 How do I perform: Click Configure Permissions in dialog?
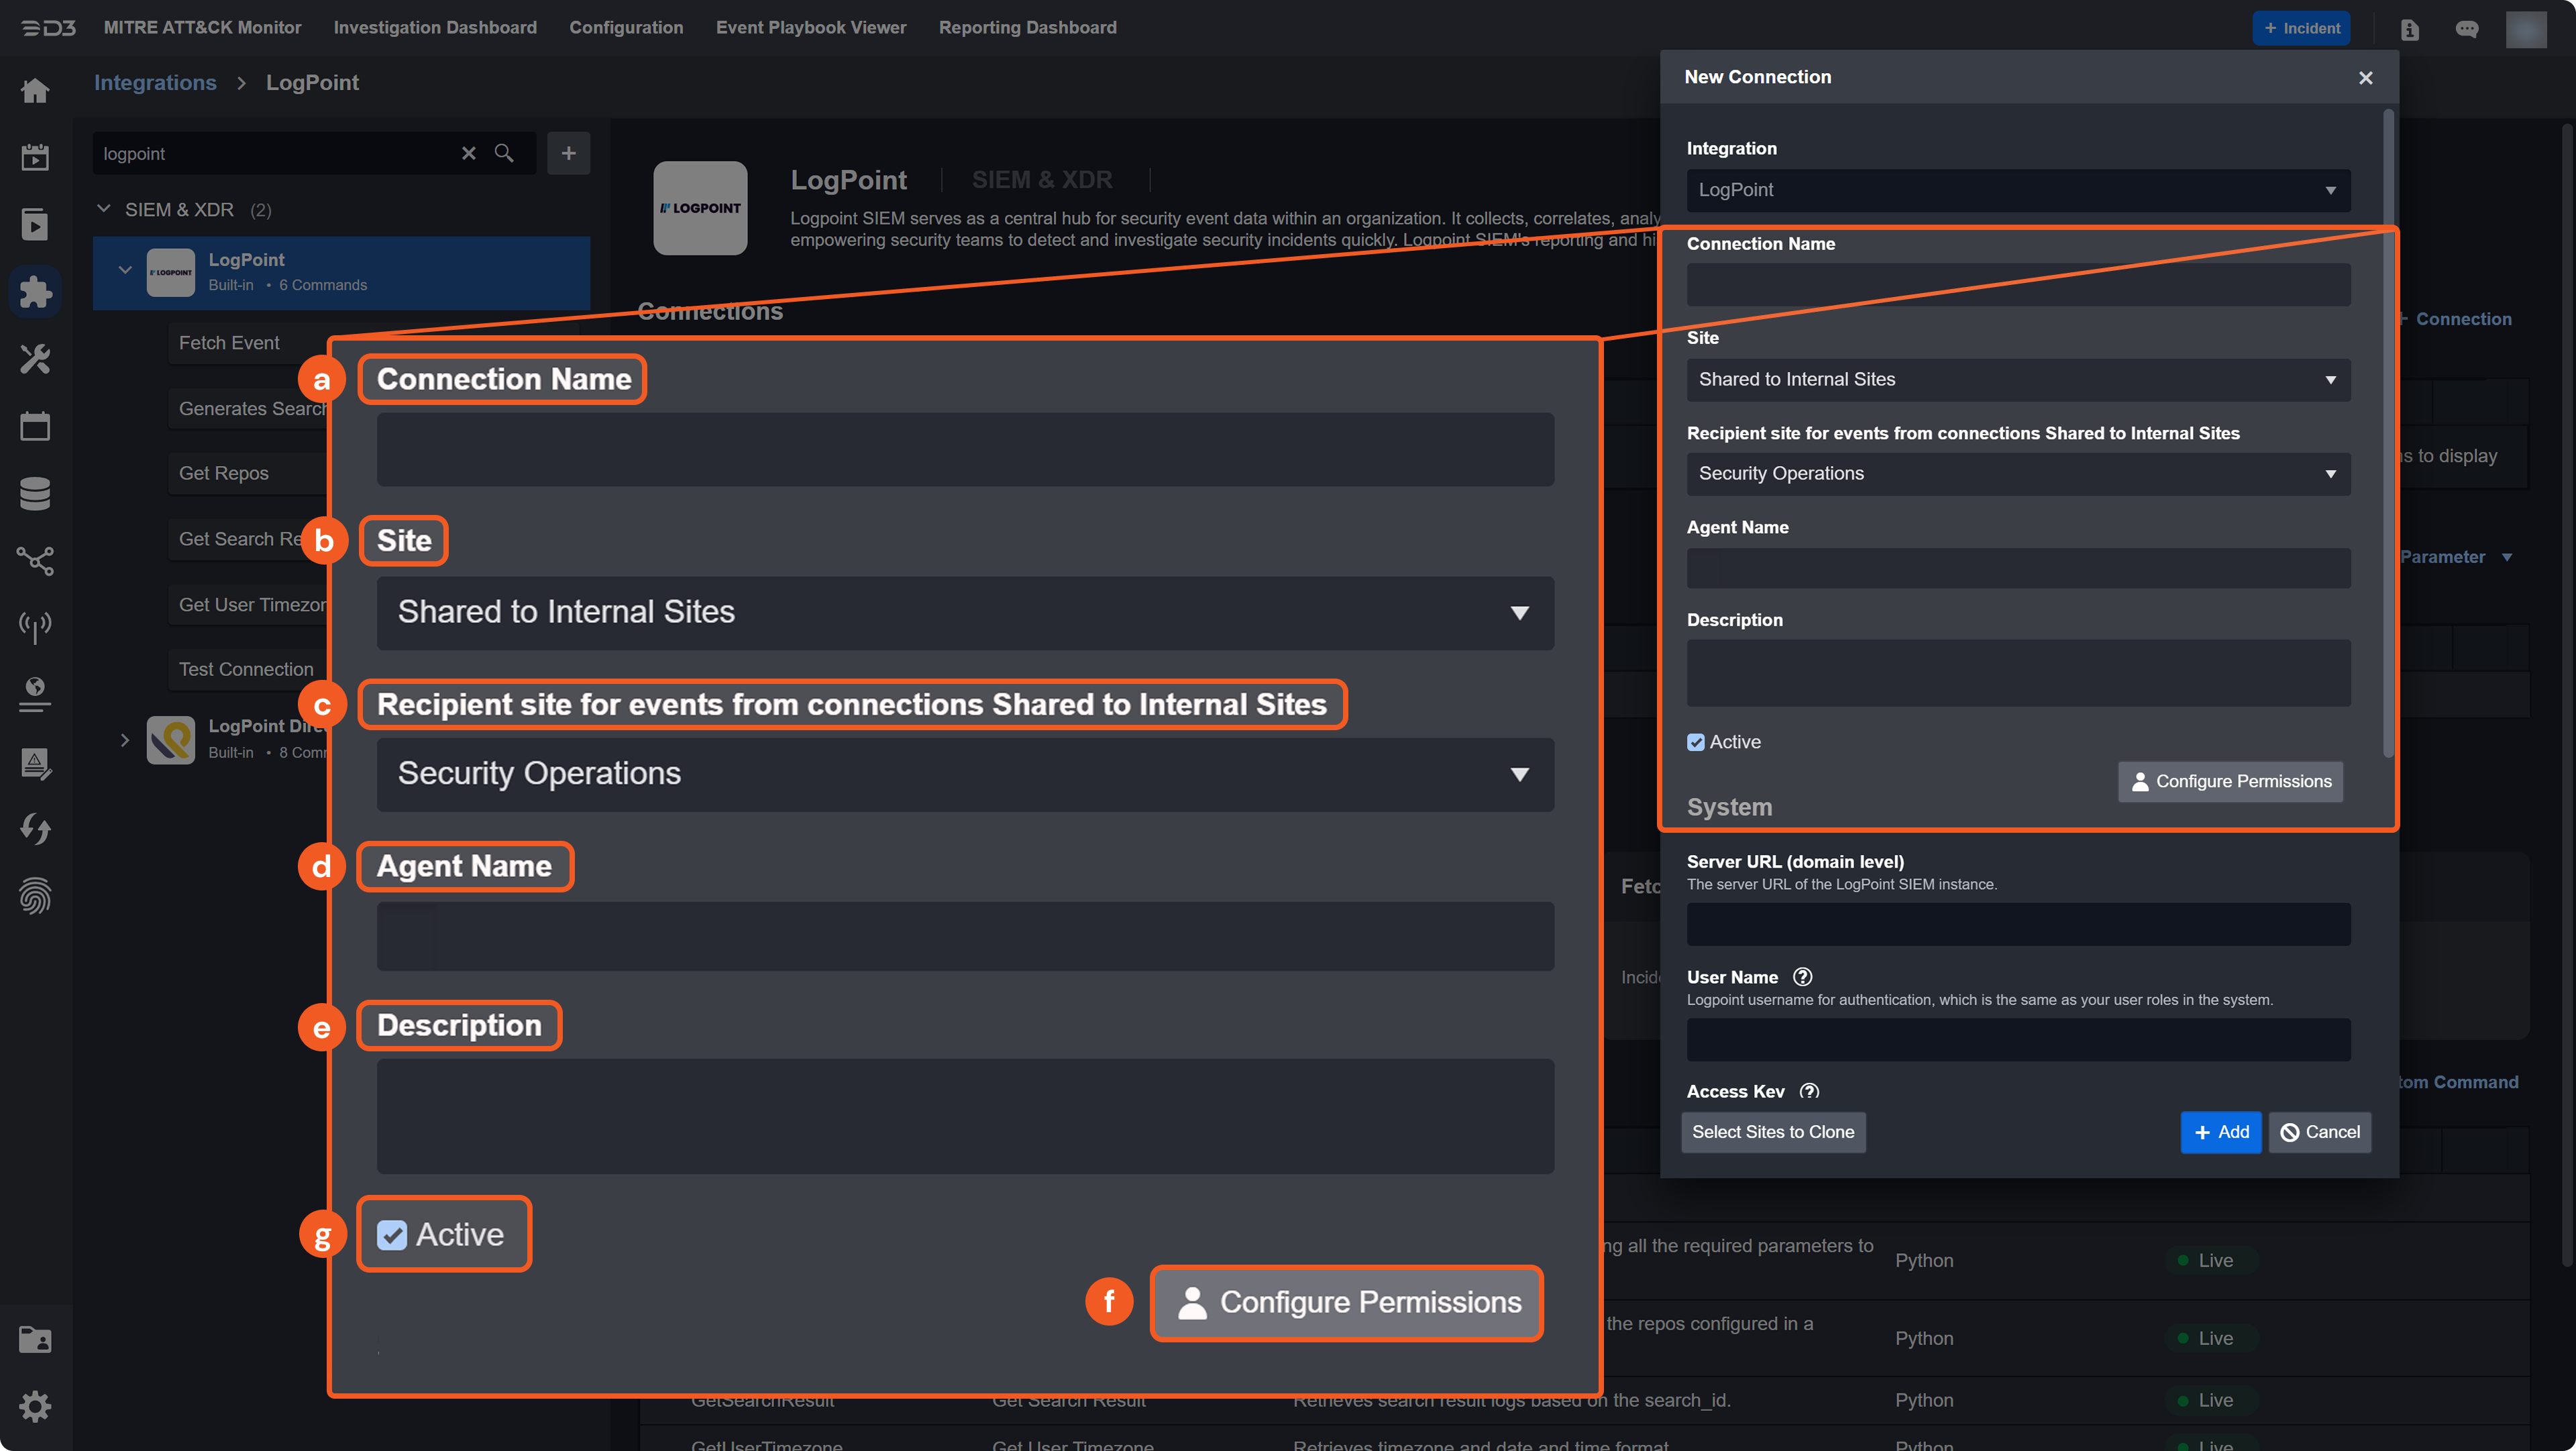pyautogui.click(x=2230, y=781)
